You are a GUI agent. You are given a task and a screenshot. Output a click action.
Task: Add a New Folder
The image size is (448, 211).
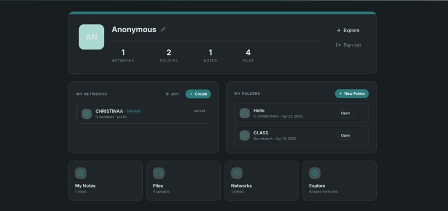point(352,94)
